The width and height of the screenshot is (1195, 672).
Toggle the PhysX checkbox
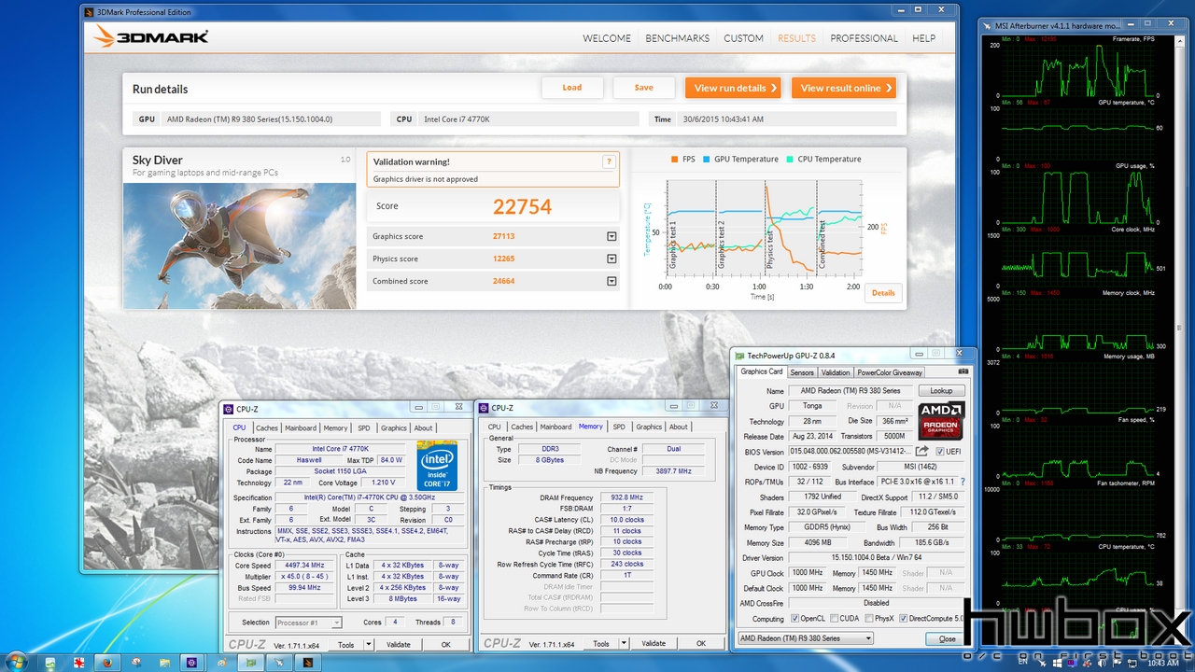[x=869, y=619]
